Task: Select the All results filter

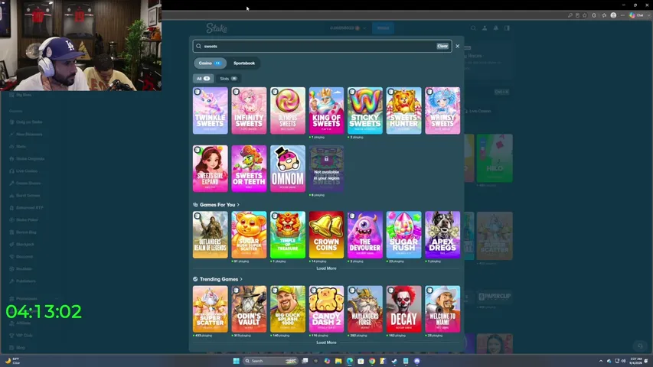Action: [203, 79]
